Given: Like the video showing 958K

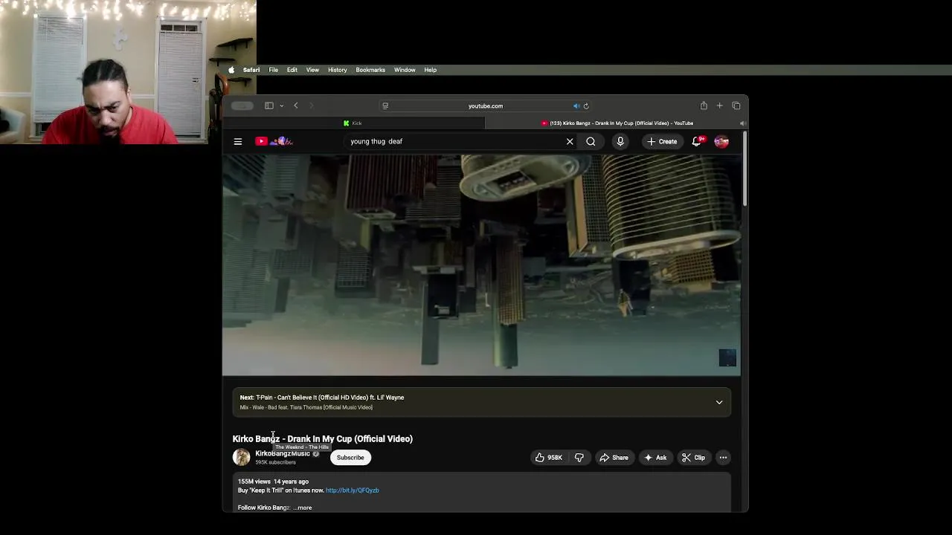Looking at the screenshot, I should pos(548,458).
